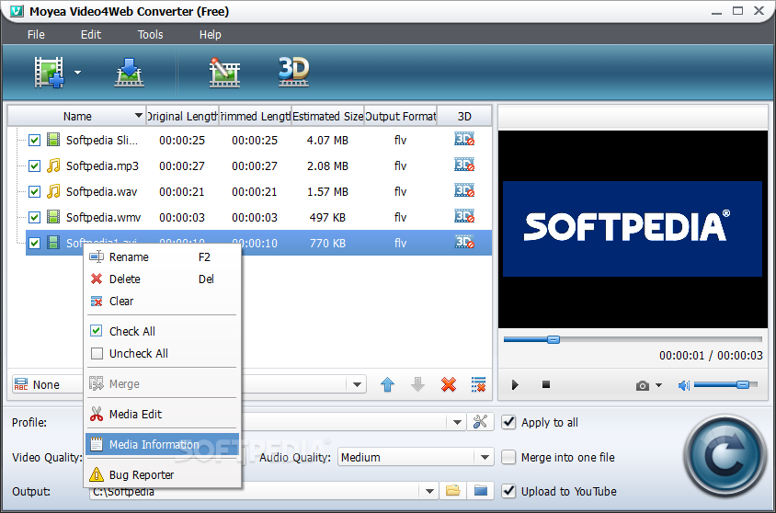
Task: Choose Rename from the context menu
Action: (162, 257)
